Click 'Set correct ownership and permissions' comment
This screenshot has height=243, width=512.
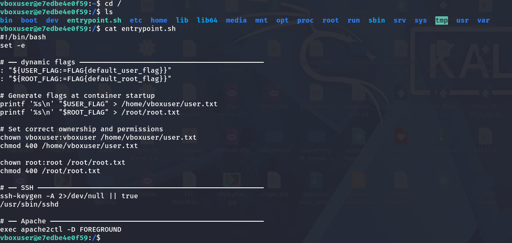(82, 129)
